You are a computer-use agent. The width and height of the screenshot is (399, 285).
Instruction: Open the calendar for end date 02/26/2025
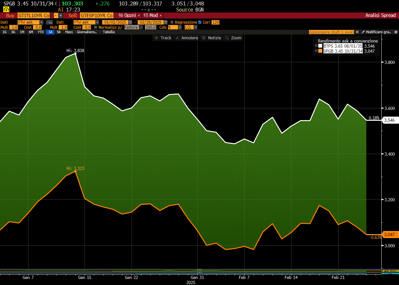coord(166,22)
